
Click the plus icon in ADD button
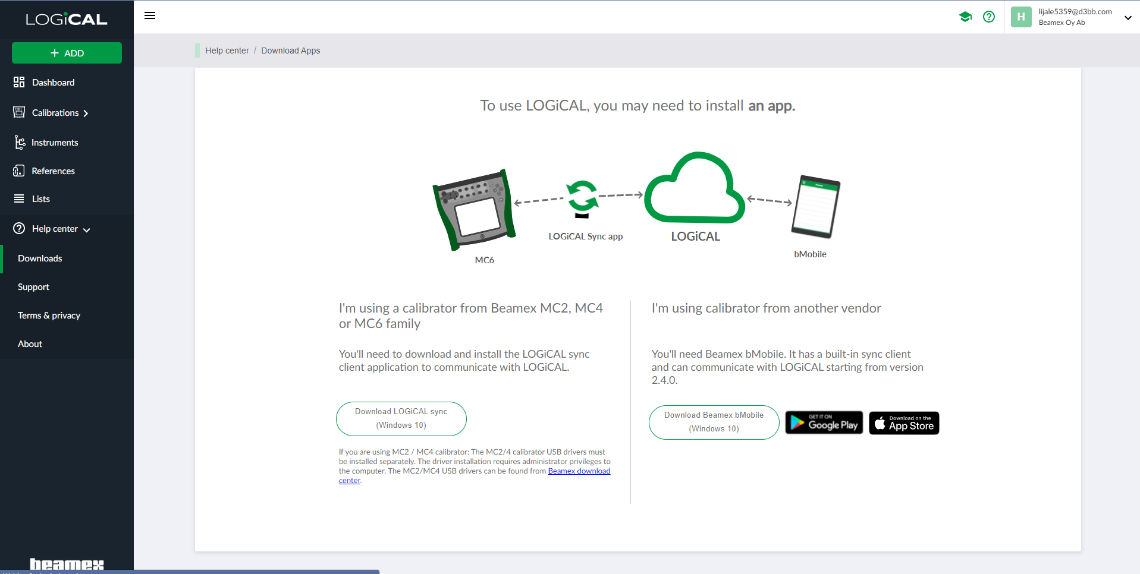coord(55,53)
